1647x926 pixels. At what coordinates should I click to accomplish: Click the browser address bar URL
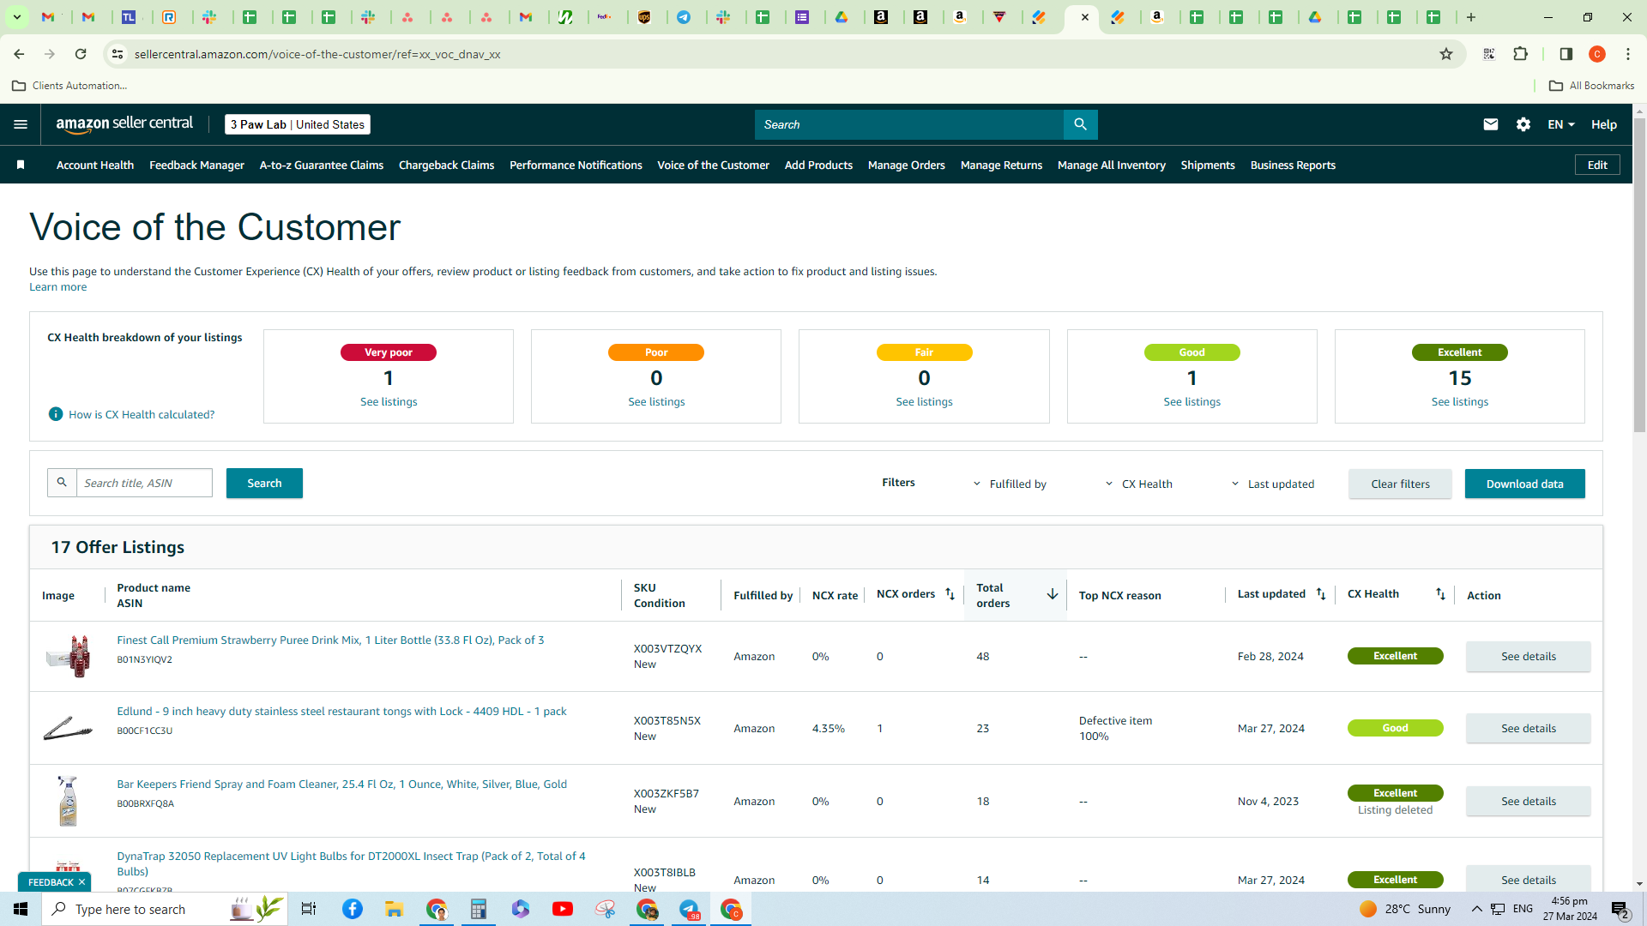click(317, 54)
